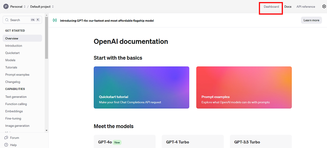Click the CAPABILITIES section heading

click(x=15, y=89)
